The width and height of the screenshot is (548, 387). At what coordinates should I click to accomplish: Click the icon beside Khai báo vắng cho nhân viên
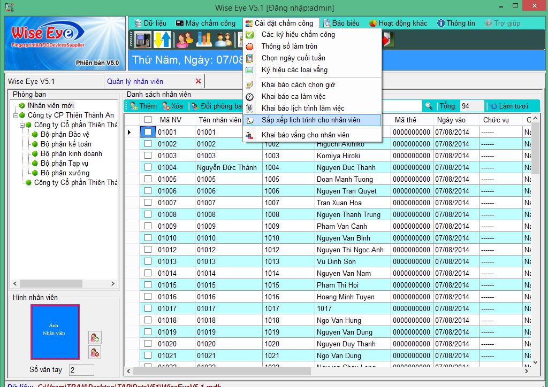click(x=249, y=135)
